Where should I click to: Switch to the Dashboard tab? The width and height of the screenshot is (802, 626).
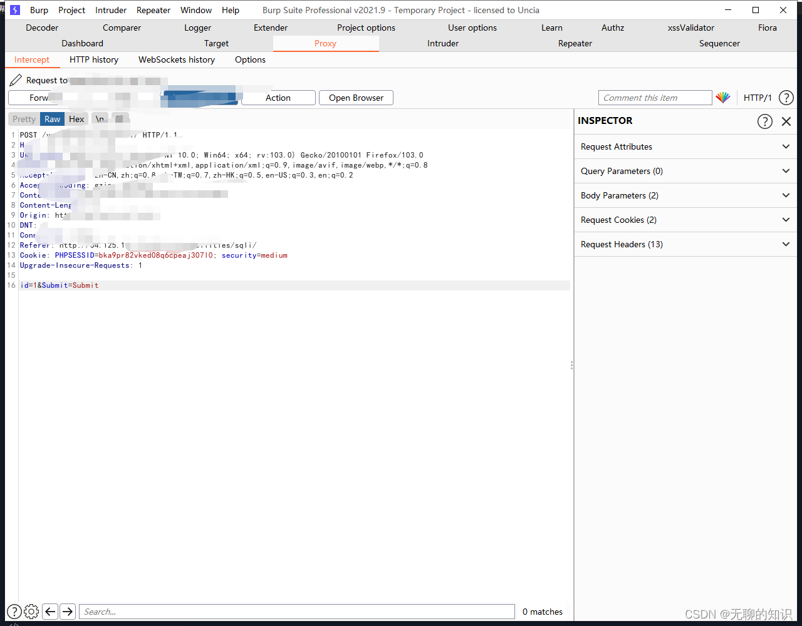pos(83,43)
